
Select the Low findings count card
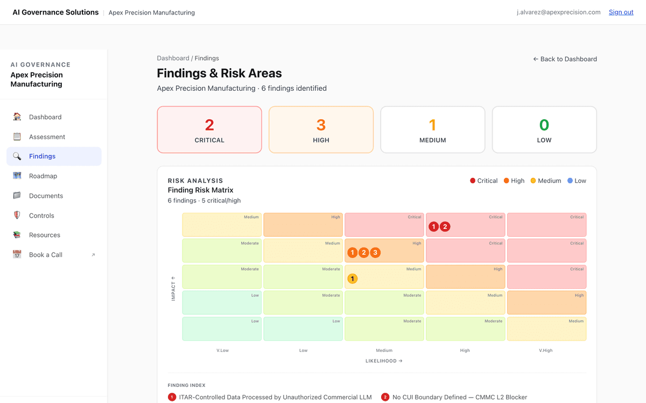544,129
